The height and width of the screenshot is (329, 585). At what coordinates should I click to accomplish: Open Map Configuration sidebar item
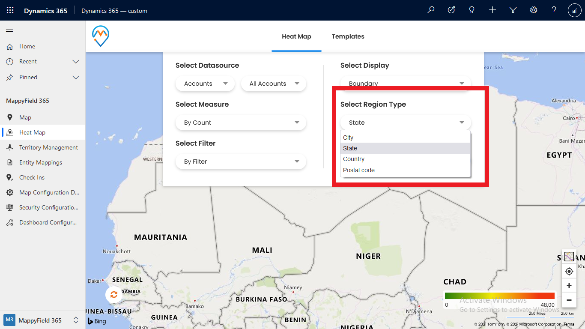[43, 192]
